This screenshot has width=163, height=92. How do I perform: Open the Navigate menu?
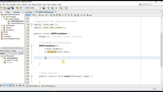tap(13, 5)
